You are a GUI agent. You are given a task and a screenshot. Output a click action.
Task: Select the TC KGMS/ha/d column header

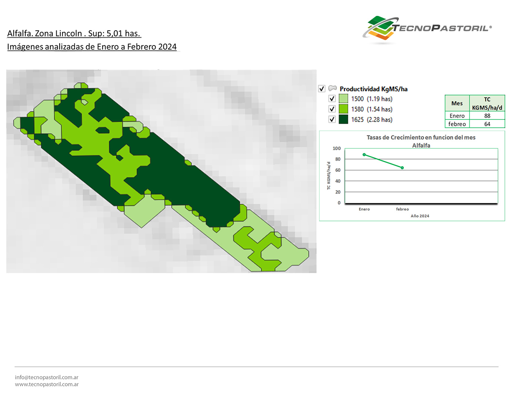click(487, 103)
